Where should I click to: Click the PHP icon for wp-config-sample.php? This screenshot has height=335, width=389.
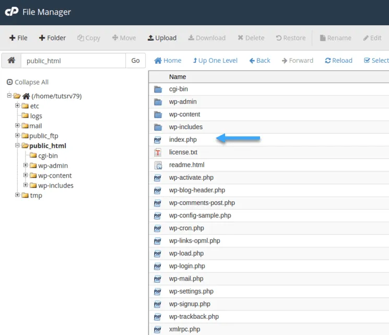[x=158, y=216]
